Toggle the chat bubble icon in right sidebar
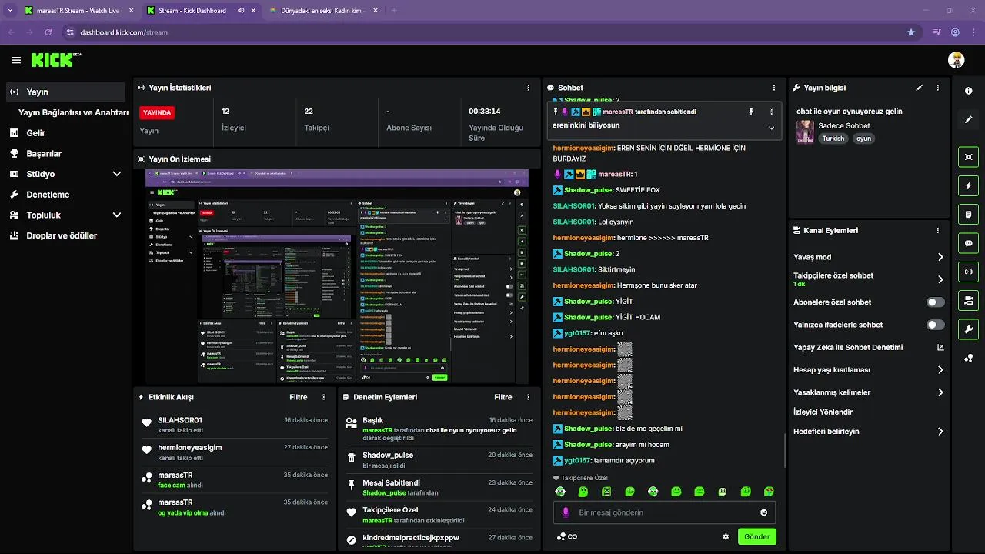985x554 pixels. coord(968,243)
